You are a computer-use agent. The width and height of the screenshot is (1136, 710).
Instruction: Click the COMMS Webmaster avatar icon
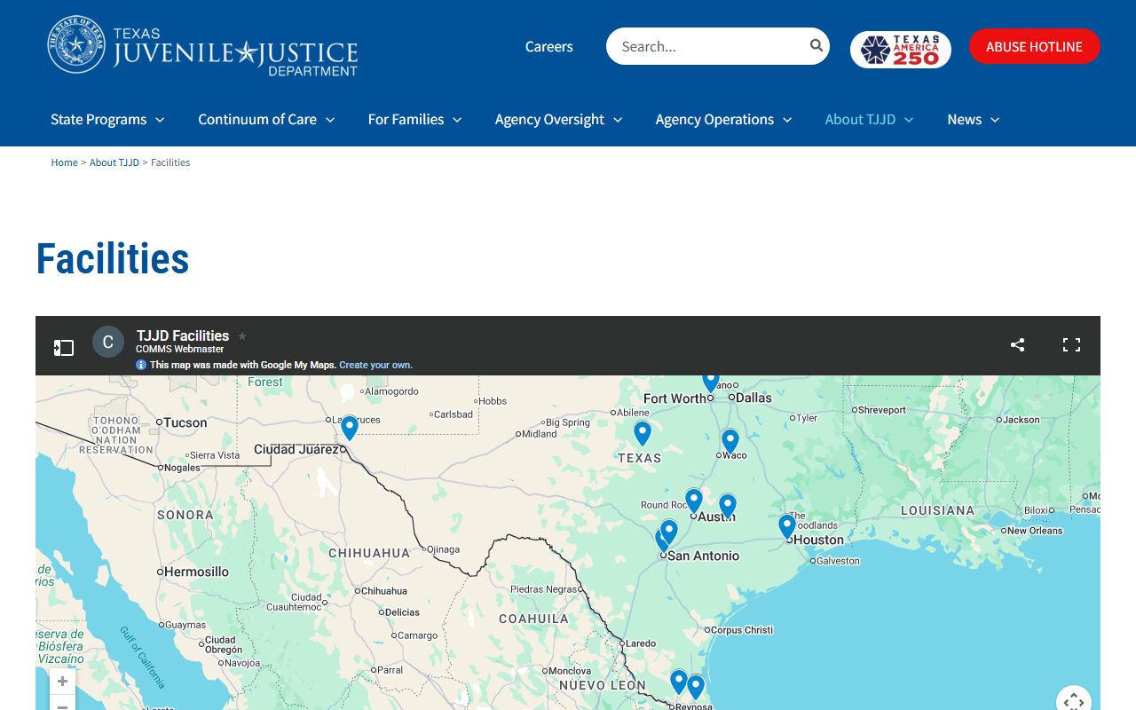[108, 342]
